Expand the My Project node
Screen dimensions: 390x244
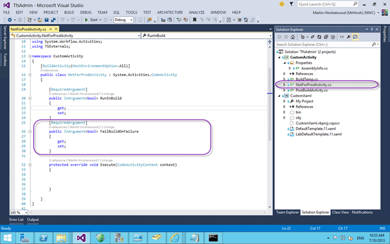[x=284, y=101]
